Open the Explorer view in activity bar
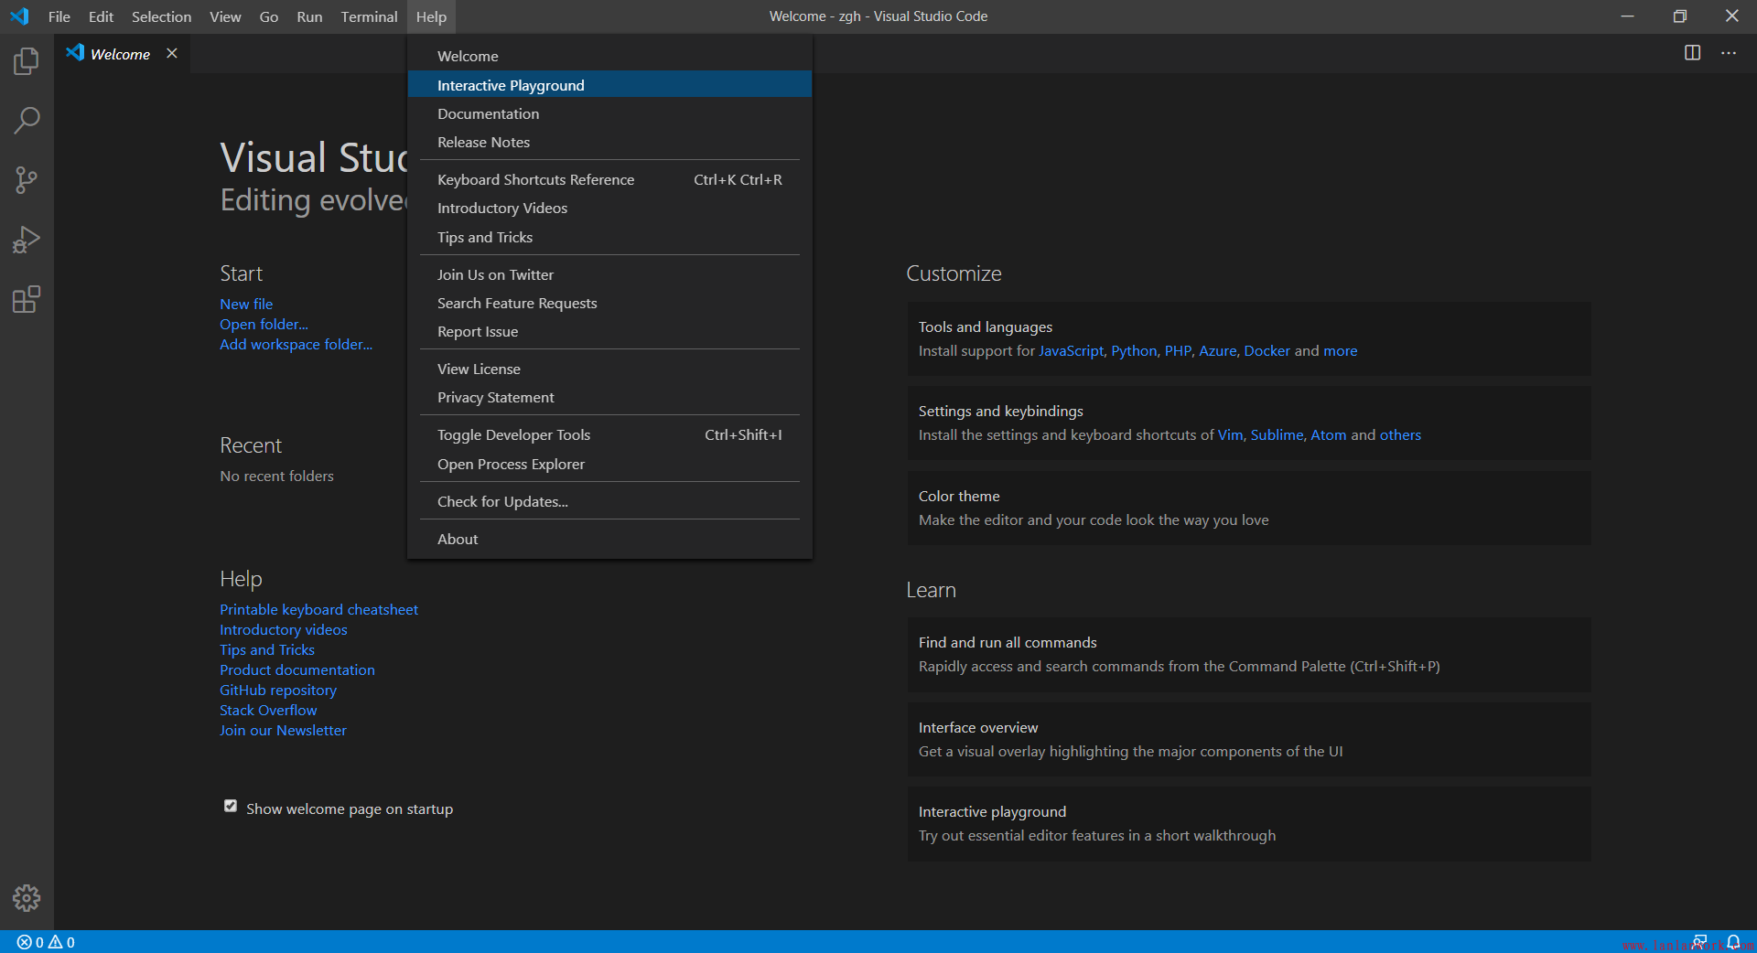 coord(27,61)
